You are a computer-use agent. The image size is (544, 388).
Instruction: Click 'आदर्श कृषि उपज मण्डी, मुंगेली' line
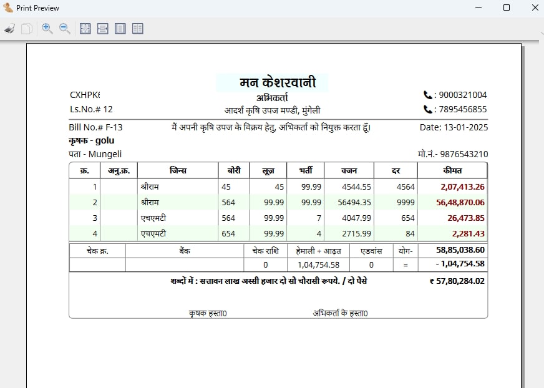[x=273, y=110]
